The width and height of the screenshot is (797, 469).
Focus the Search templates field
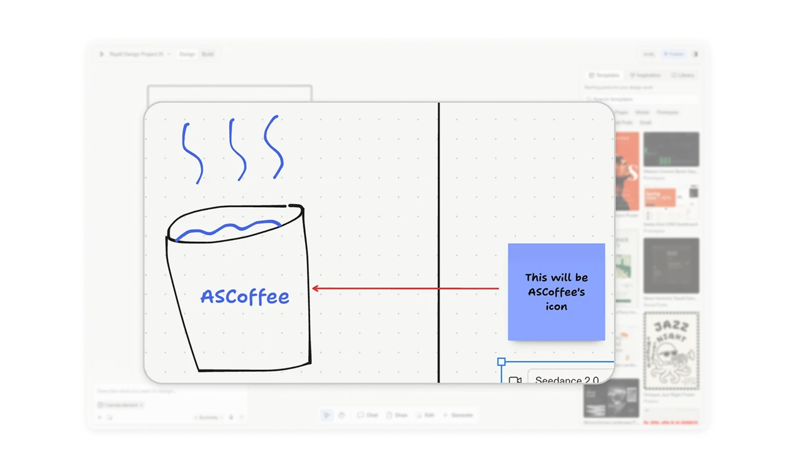642,100
